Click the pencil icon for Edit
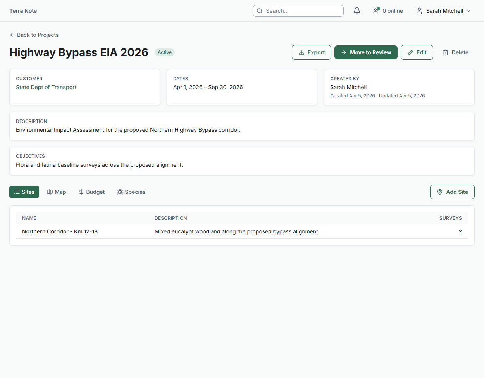 [x=410, y=52]
